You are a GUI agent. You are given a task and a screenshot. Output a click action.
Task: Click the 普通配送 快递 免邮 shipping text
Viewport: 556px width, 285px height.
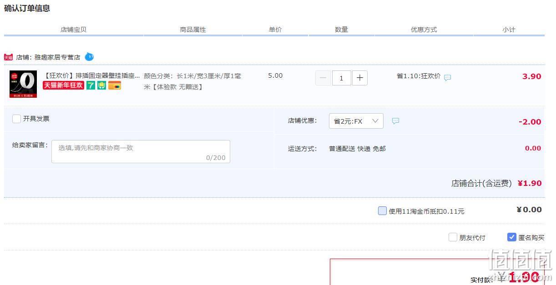[357, 149]
